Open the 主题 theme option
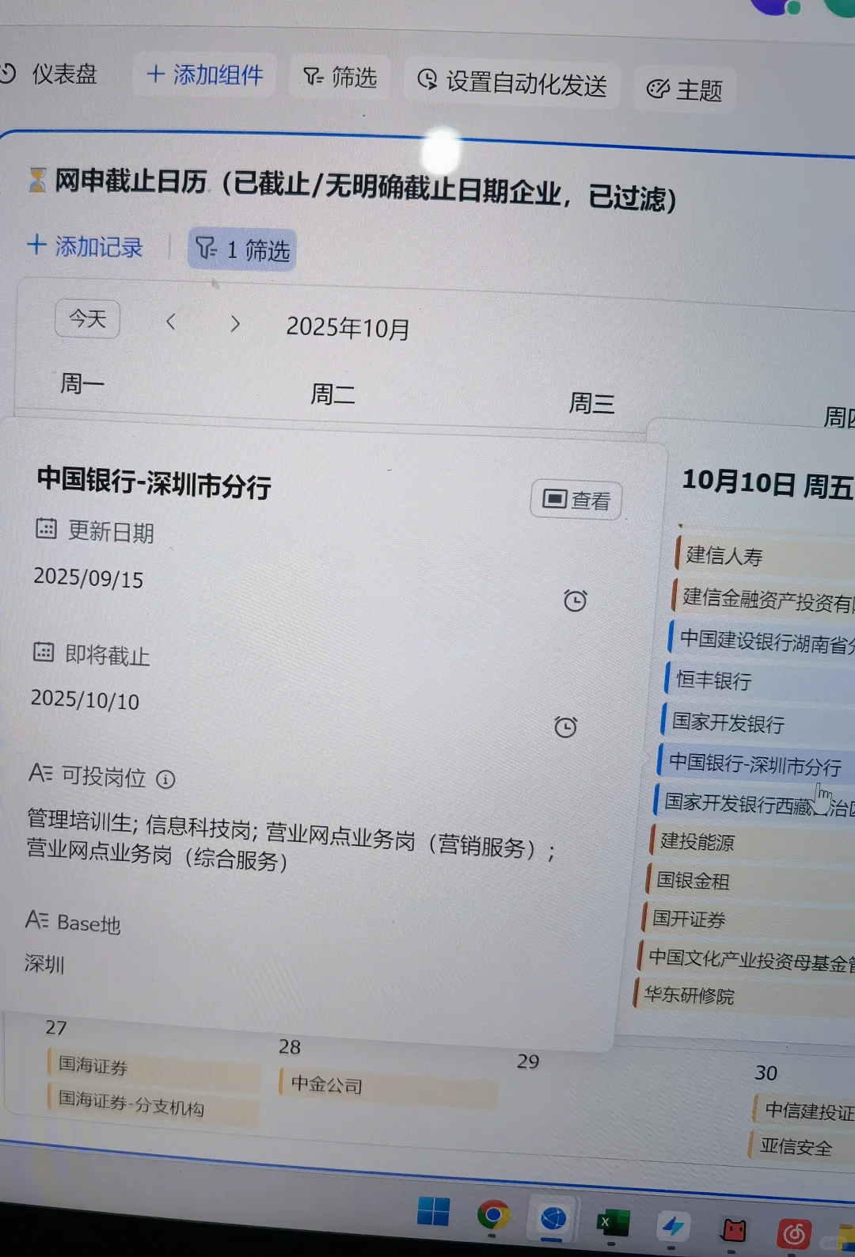The image size is (855, 1257). coord(685,90)
